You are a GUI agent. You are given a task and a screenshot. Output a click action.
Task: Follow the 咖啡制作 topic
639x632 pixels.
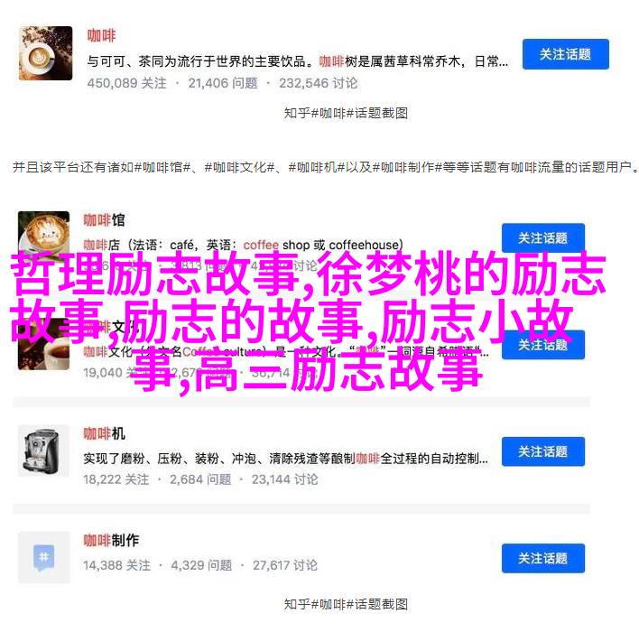542,558
